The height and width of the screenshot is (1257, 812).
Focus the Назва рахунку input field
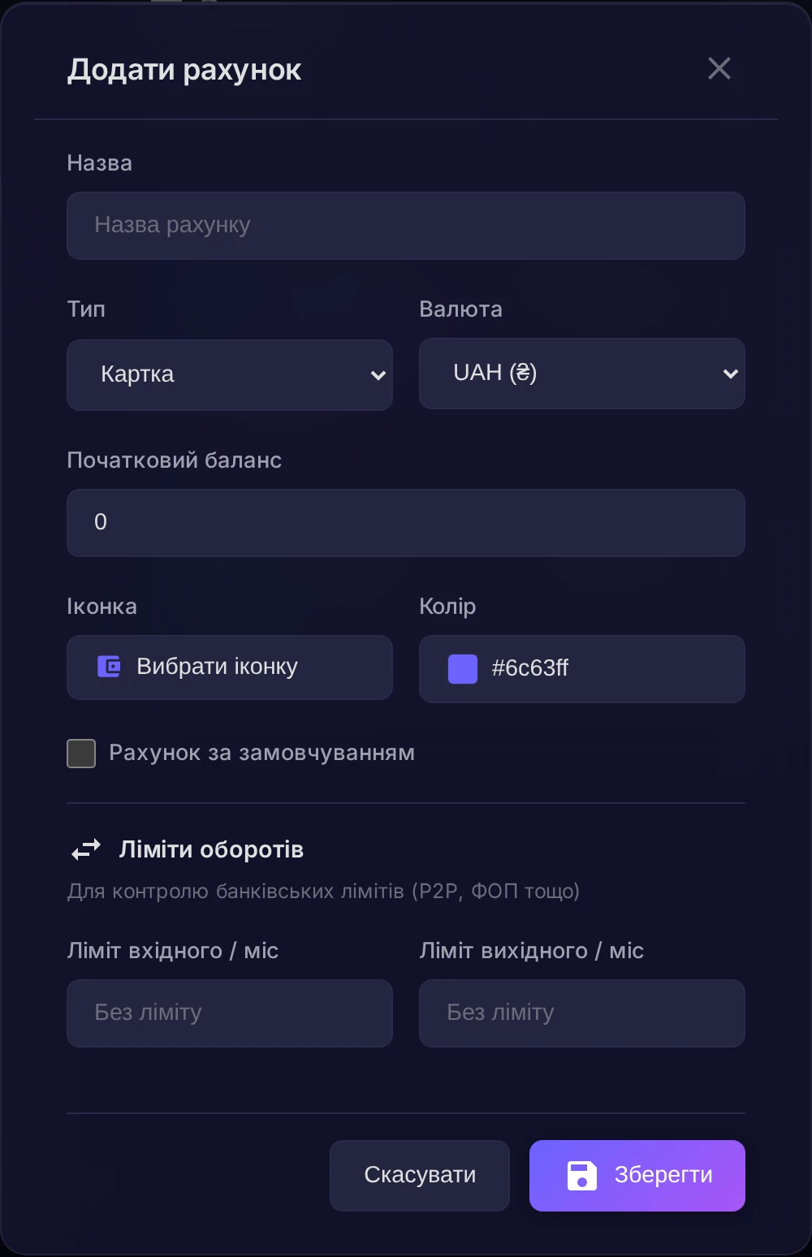[406, 226]
